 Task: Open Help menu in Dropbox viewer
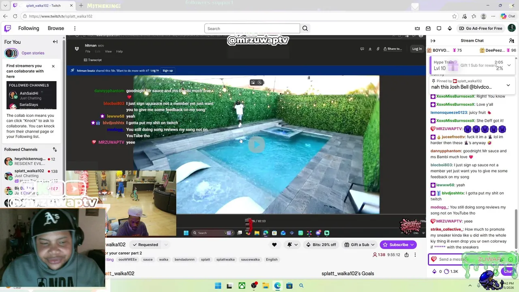pyautogui.click(x=119, y=52)
